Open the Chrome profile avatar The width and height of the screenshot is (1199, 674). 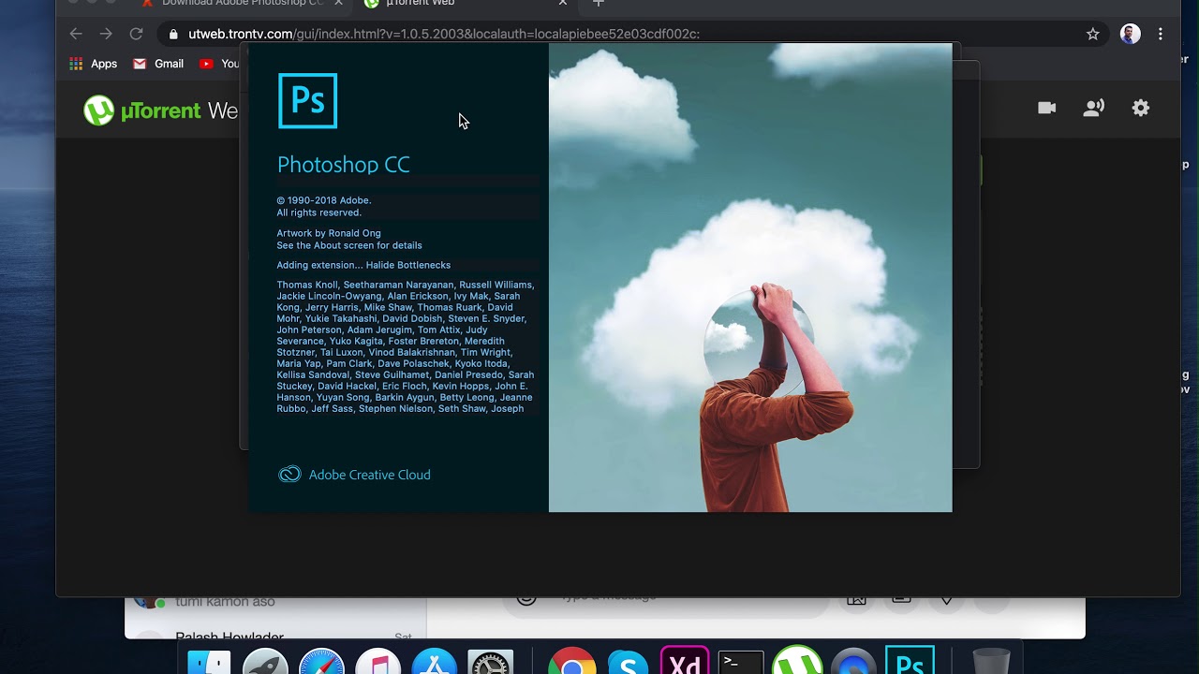(x=1131, y=34)
